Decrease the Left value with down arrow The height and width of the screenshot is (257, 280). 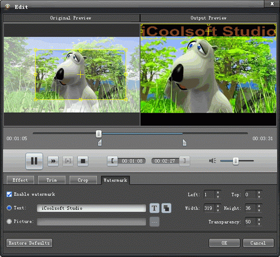218,197
